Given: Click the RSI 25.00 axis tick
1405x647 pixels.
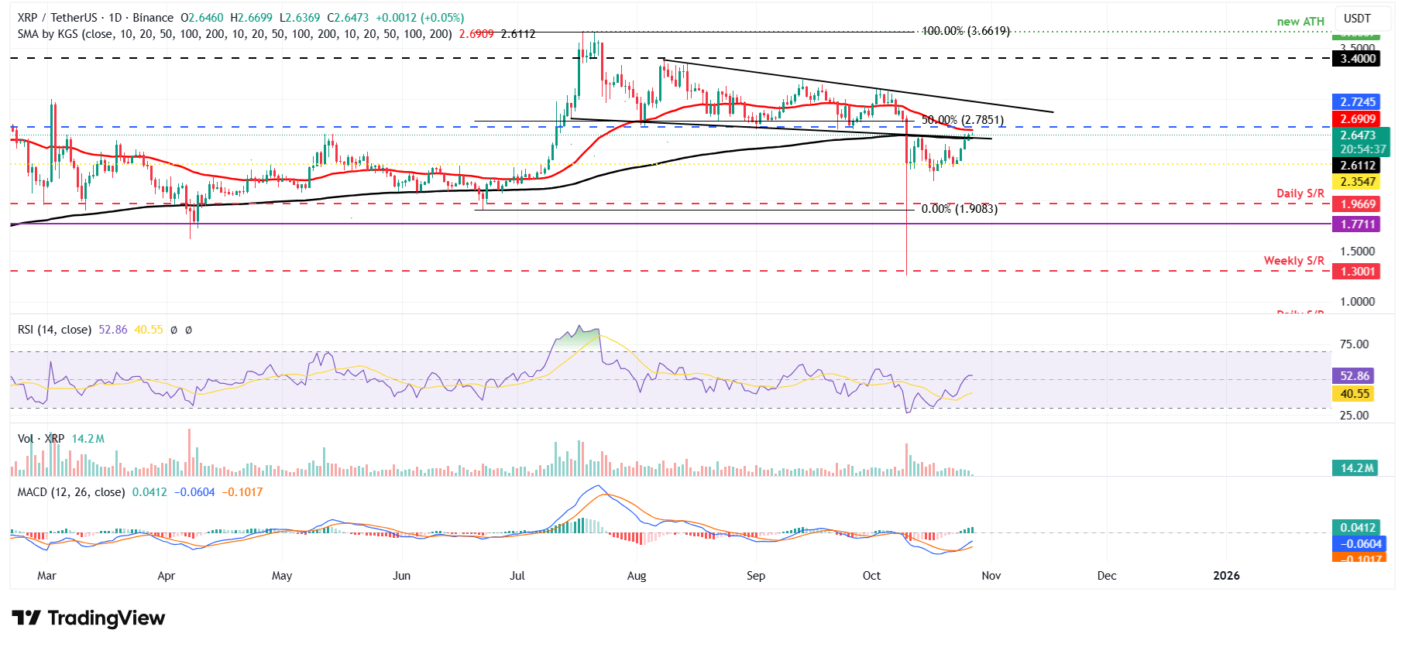Looking at the screenshot, I should pyautogui.click(x=1355, y=416).
